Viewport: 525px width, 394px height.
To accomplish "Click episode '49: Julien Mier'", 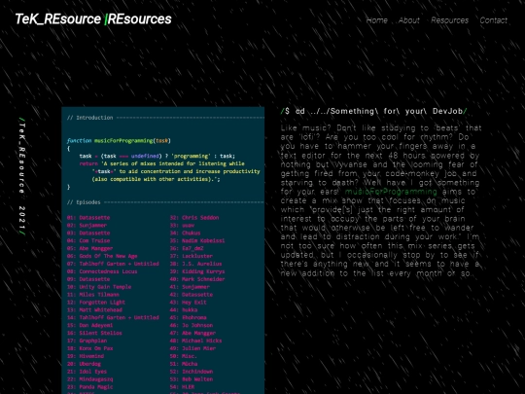I will tap(192, 349).
